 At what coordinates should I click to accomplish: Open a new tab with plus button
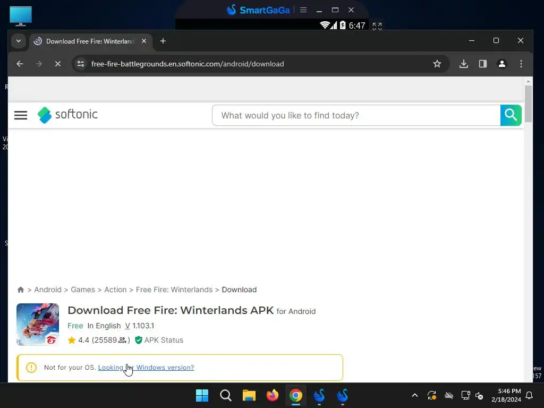pyautogui.click(x=163, y=41)
